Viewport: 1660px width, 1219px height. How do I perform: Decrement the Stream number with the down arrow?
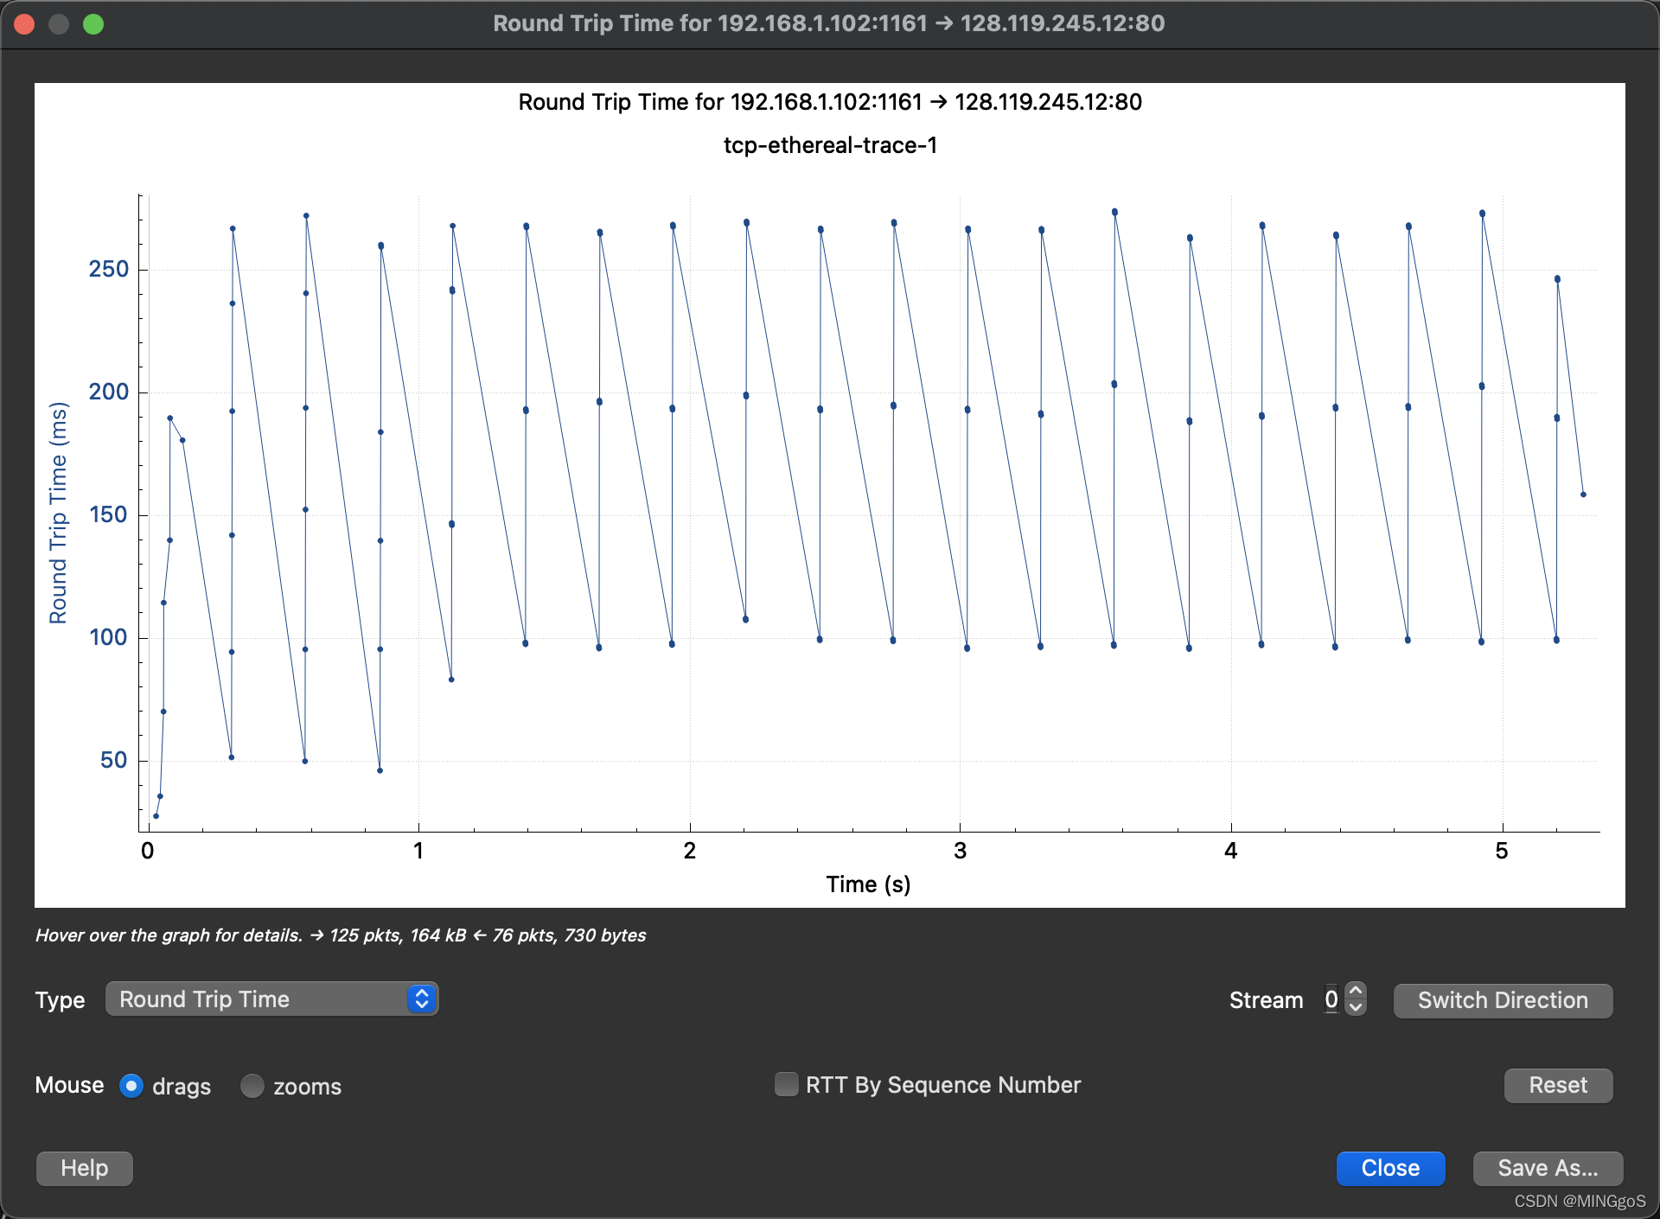[1356, 1008]
